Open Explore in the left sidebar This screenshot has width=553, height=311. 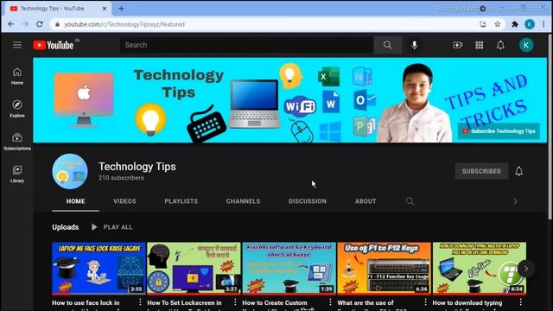click(x=17, y=109)
